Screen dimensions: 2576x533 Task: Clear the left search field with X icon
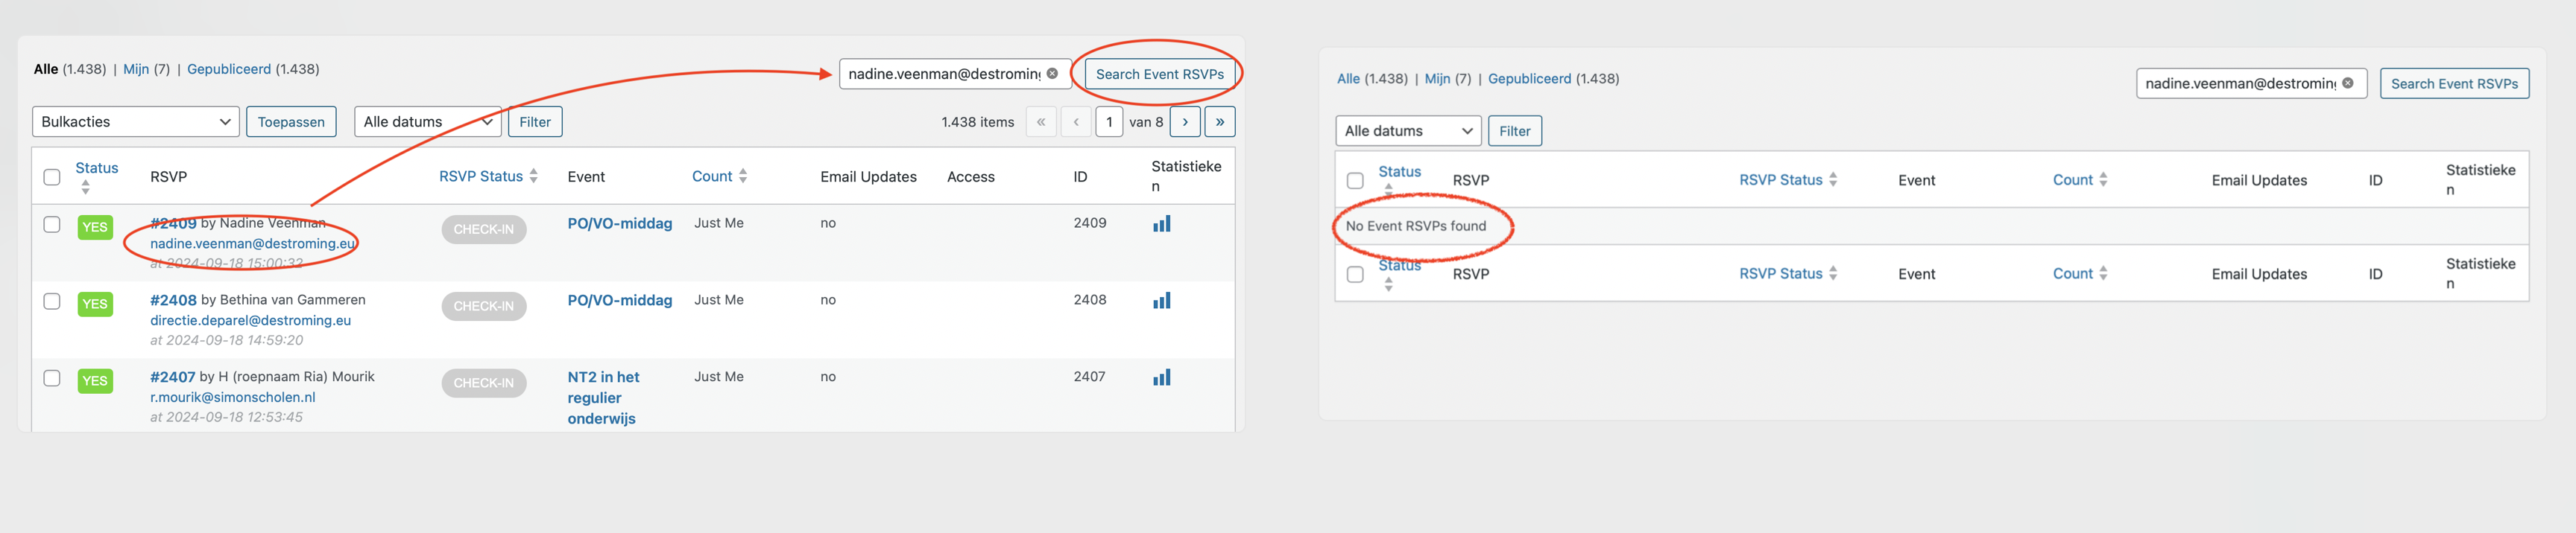tap(1052, 73)
